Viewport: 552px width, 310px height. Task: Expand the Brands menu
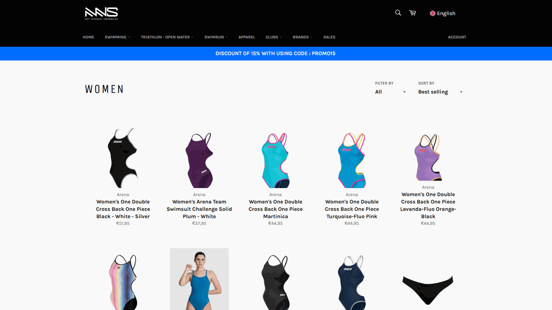pos(302,37)
